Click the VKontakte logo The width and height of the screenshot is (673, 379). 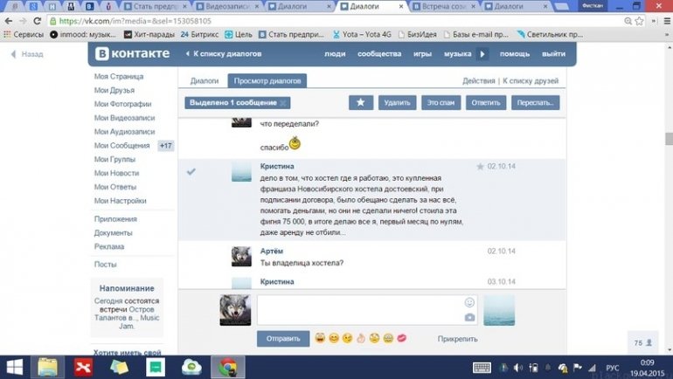(x=133, y=54)
